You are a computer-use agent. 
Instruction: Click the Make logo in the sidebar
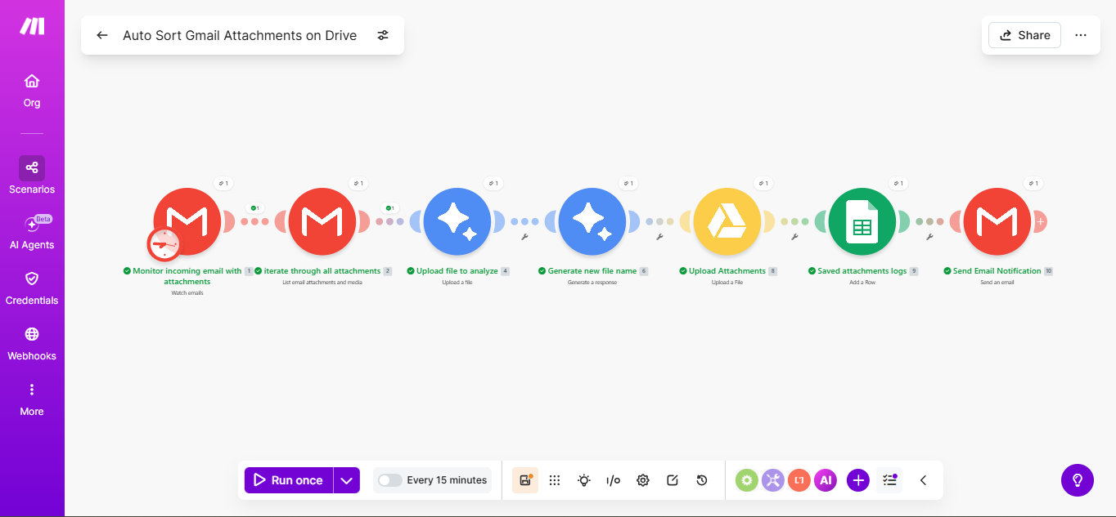click(32, 26)
